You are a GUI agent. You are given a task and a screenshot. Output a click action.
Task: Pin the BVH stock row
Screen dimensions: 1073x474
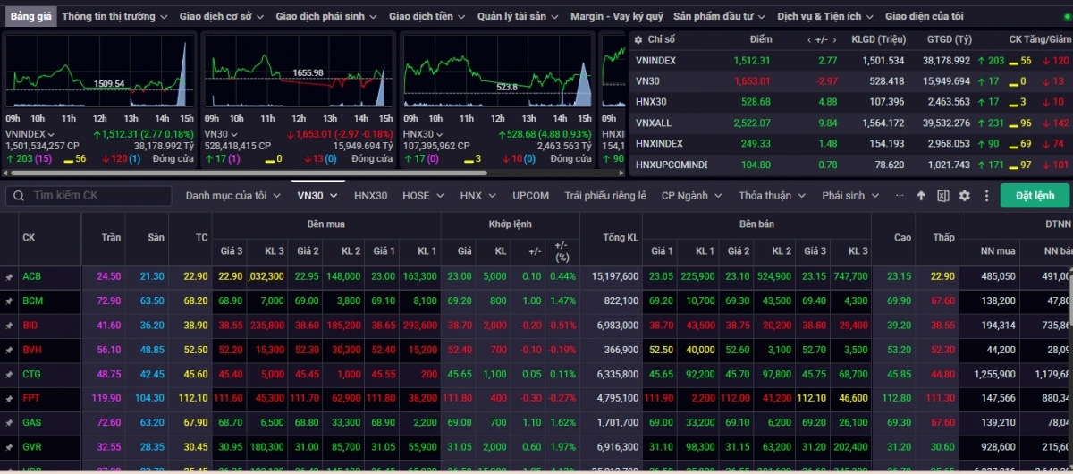[x=9, y=351]
